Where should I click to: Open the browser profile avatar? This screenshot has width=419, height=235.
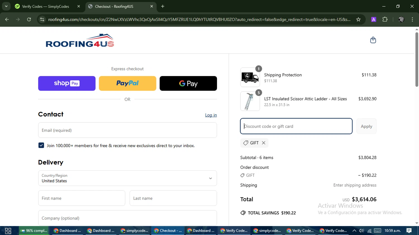coord(401,20)
